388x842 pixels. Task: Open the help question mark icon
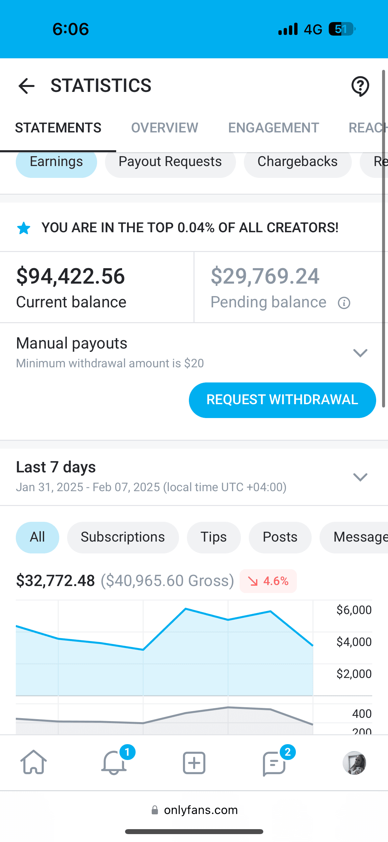[x=360, y=86]
